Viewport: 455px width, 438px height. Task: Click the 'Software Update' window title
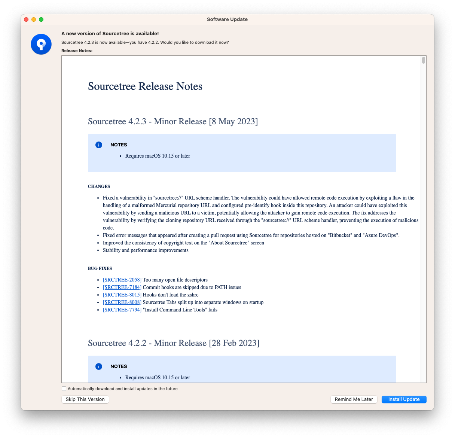(227, 19)
